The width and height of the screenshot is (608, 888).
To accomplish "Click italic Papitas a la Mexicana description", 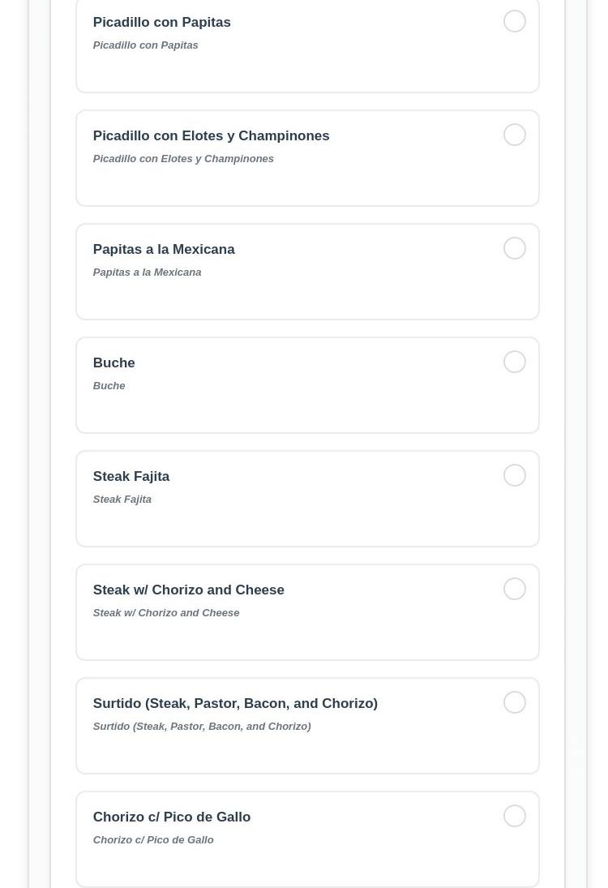I will (x=148, y=272).
